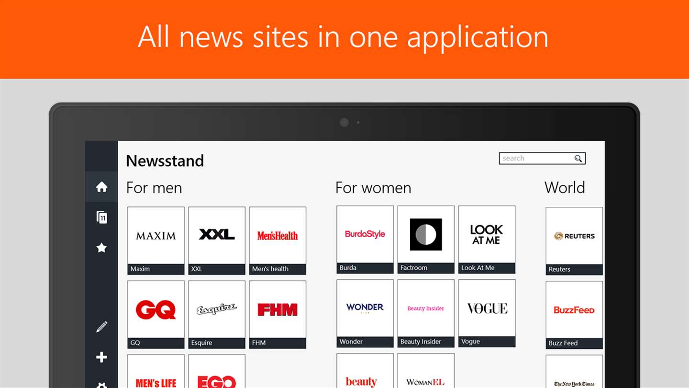
Task: Go to Home in the sidebar
Action: pyautogui.click(x=101, y=187)
